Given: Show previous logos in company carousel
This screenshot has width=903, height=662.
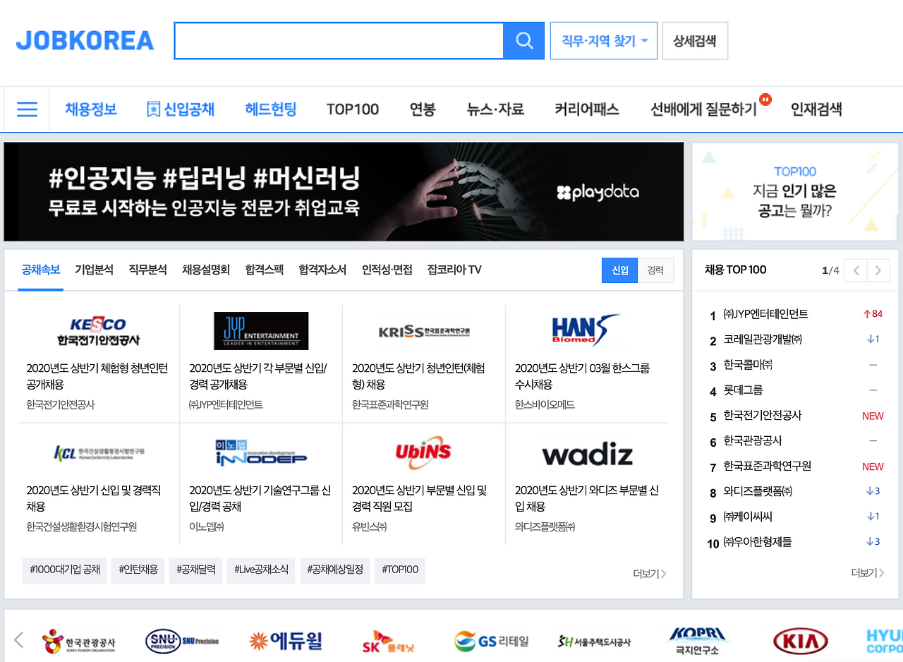Looking at the screenshot, I should [19, 640].
